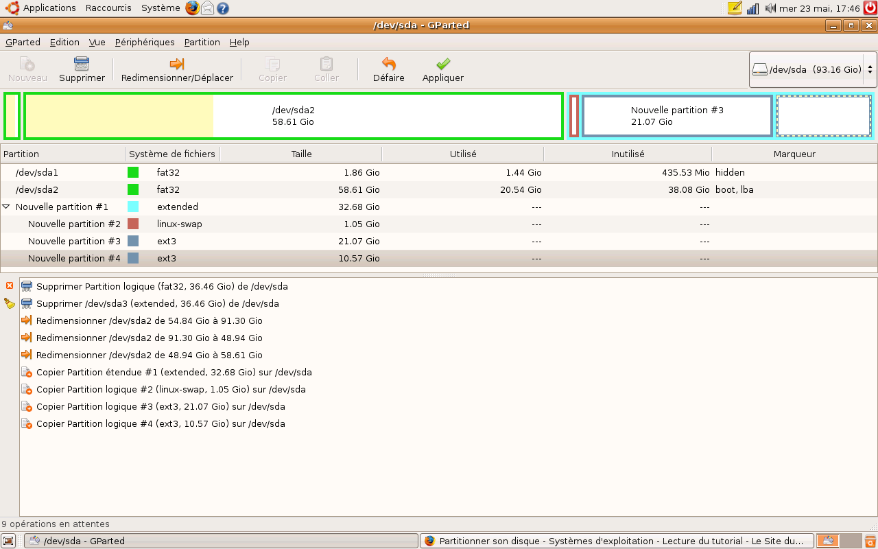The image size is (878, 549).
Task: Collapse the Nouvelle partition #1 tree entry
Action: click(x=7, y=207)
